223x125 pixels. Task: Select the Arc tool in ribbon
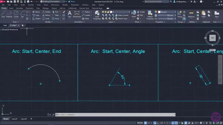[x=23, y=14]
